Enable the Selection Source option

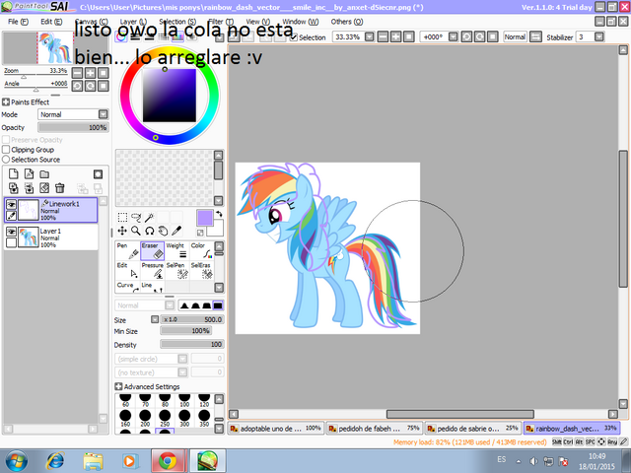point(6,160)
